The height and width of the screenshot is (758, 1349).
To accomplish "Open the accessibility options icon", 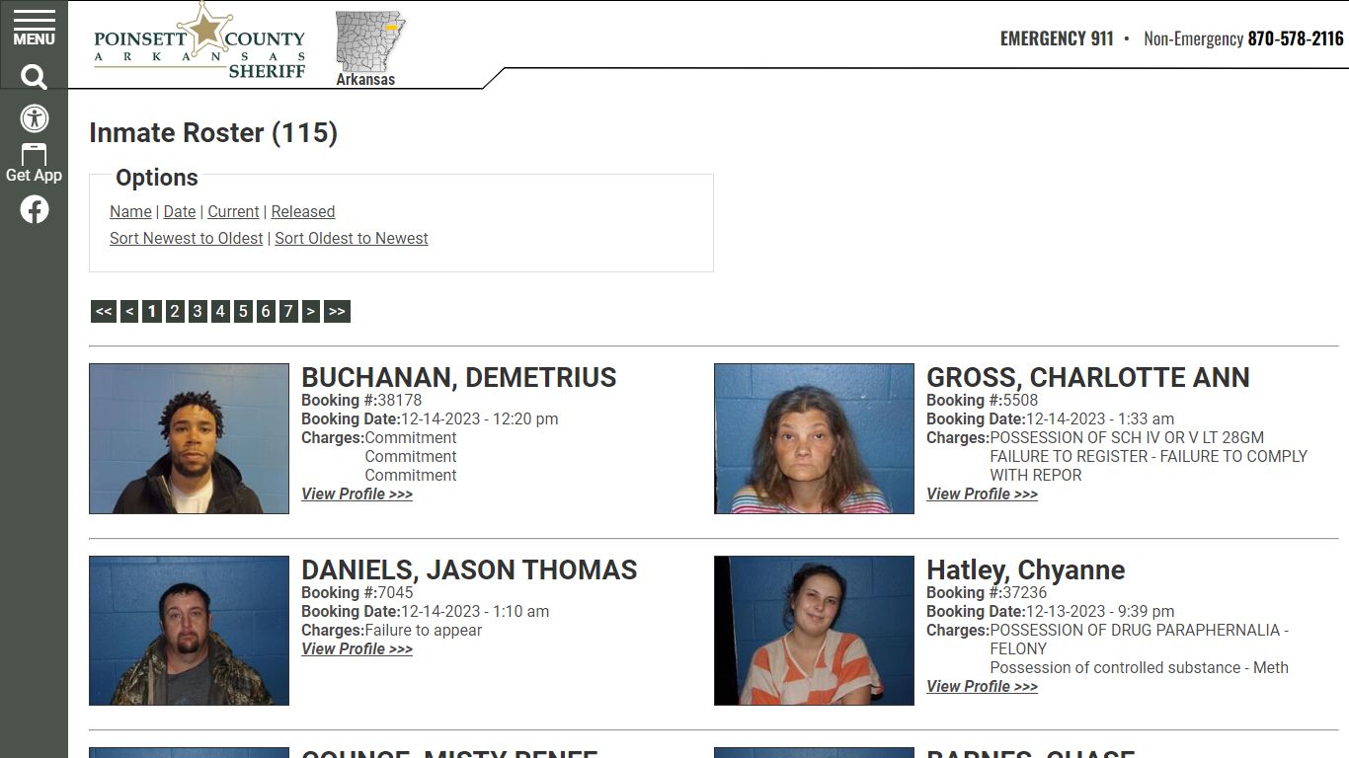I will point(35,118).
